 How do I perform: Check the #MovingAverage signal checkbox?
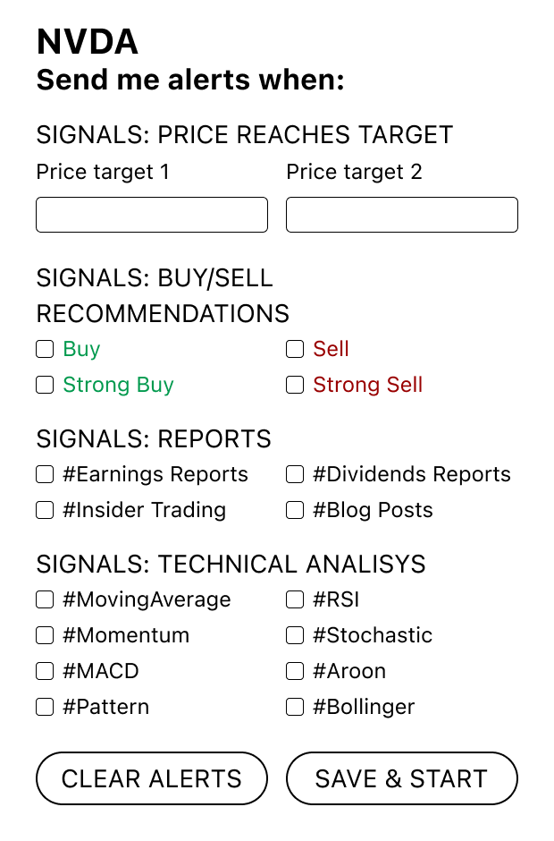(x=45, y=599)
